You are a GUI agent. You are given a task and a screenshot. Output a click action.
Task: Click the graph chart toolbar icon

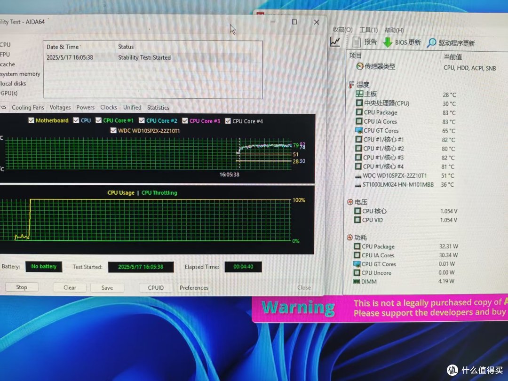pos(335,41)
